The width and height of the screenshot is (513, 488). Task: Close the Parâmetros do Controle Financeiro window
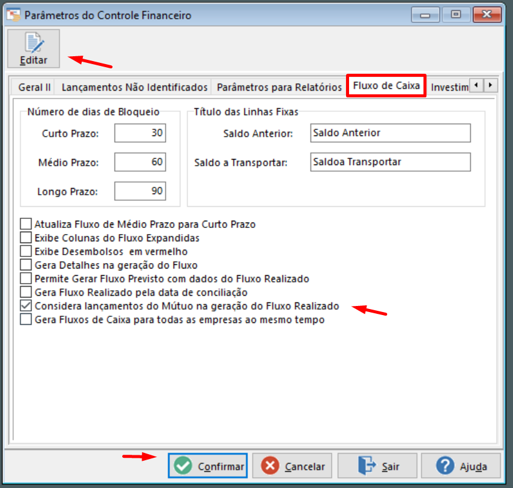tap(487, 15)
